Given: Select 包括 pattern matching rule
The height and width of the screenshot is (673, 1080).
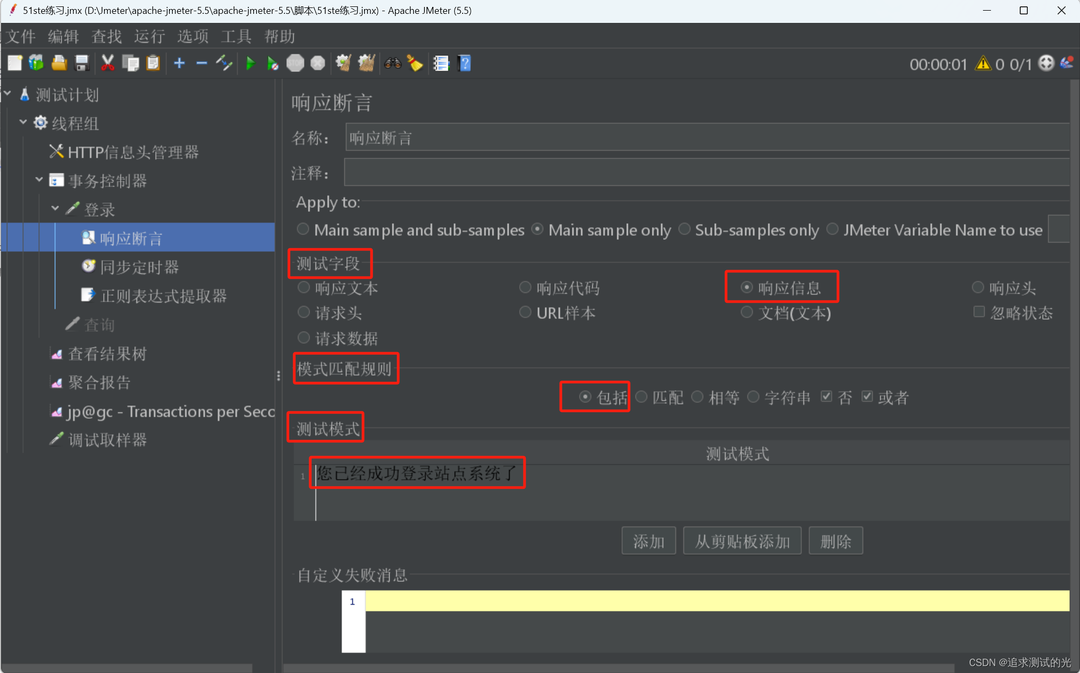Looking at the screenshot, I should click(x=585, y=396).
